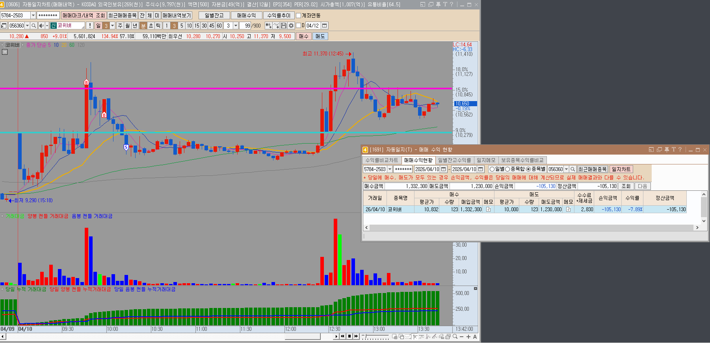Click the 조회 query button
The image size is (710, 343).
tap(626, 186)
